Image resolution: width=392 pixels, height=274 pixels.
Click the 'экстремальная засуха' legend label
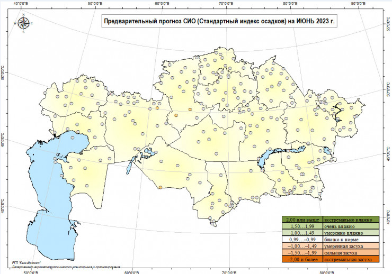(x=349, y=260)
